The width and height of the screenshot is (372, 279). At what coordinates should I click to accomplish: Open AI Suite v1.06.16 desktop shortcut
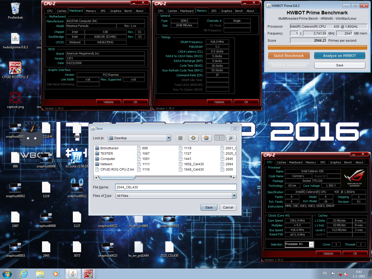pyautogui.click(x=77, y=159)
